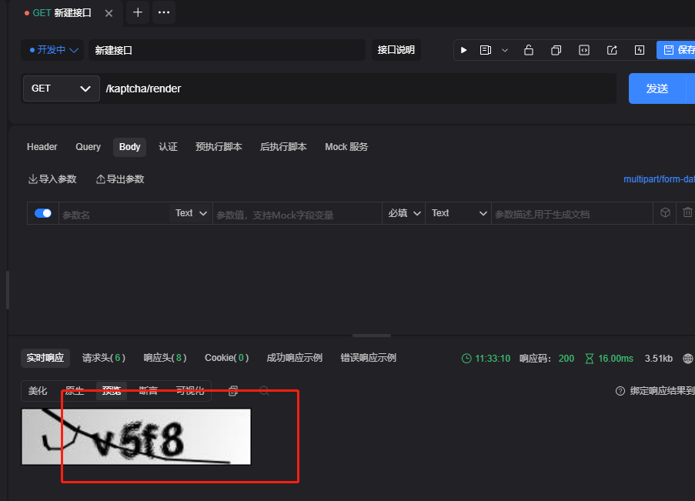This screenshot has height=501, width=695.
Task: Open the GET method dropdown
Action: click(x=61, y=89)
